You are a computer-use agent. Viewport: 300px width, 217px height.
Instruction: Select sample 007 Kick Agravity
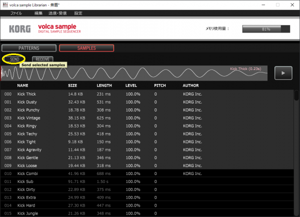[x=147, y=149]
